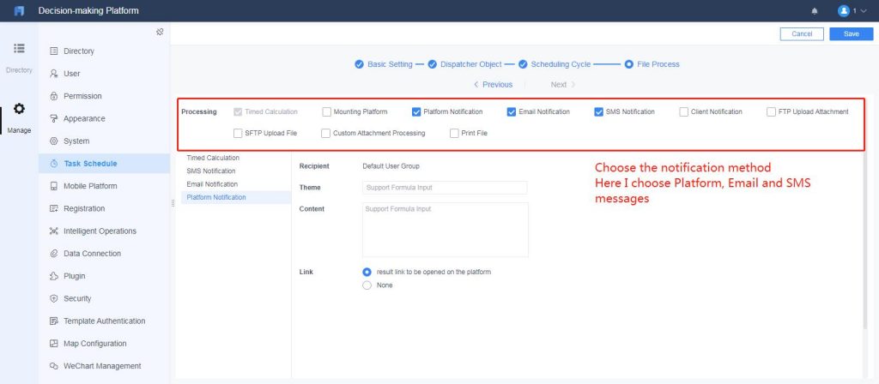Open Plugin puzzle-piece item
This screenshot has width=879, height=384.
[x=54, y=276]
